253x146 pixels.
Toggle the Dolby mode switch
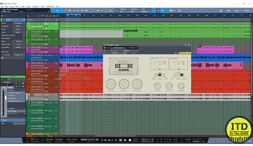click(x=178, y=75)
